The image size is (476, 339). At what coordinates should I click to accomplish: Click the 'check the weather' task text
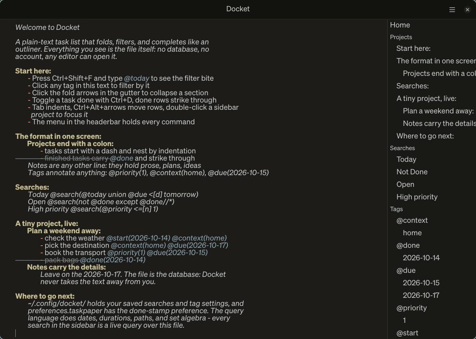point(74,238)
